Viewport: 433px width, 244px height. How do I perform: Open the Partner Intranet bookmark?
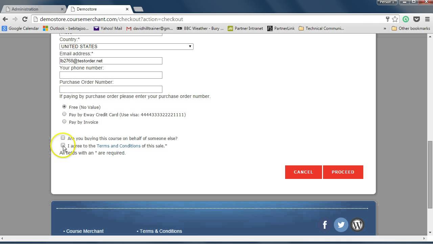click(x=245, y=28)
